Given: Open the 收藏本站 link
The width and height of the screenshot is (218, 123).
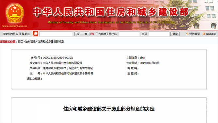Looking at the screenshot, I should click(x=211, y=34).
